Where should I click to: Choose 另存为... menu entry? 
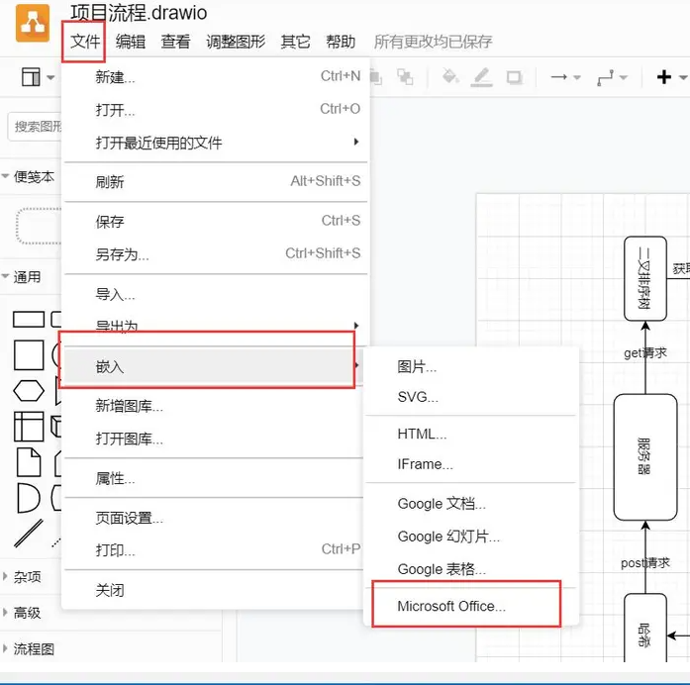click(216, 253)
